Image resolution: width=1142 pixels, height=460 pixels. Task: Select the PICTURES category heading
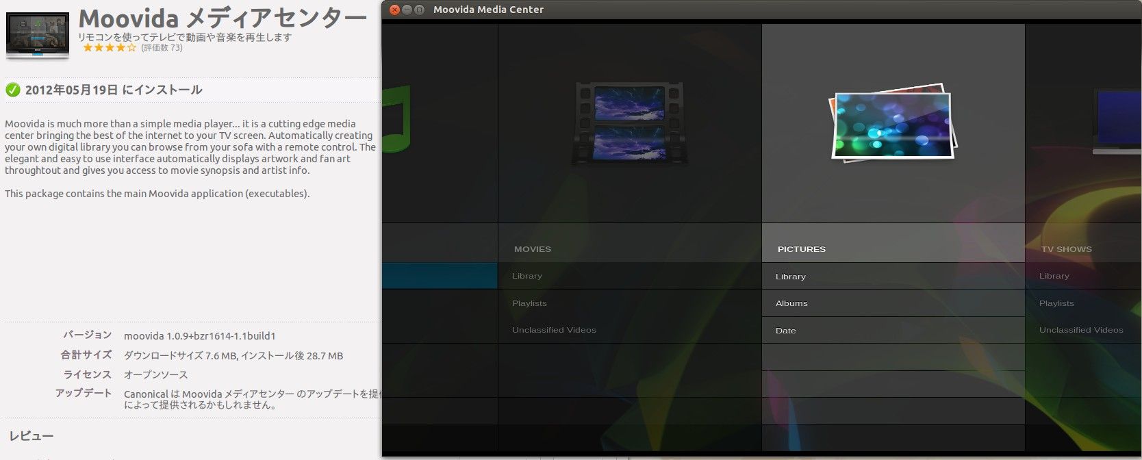click(x=802, y=249)
